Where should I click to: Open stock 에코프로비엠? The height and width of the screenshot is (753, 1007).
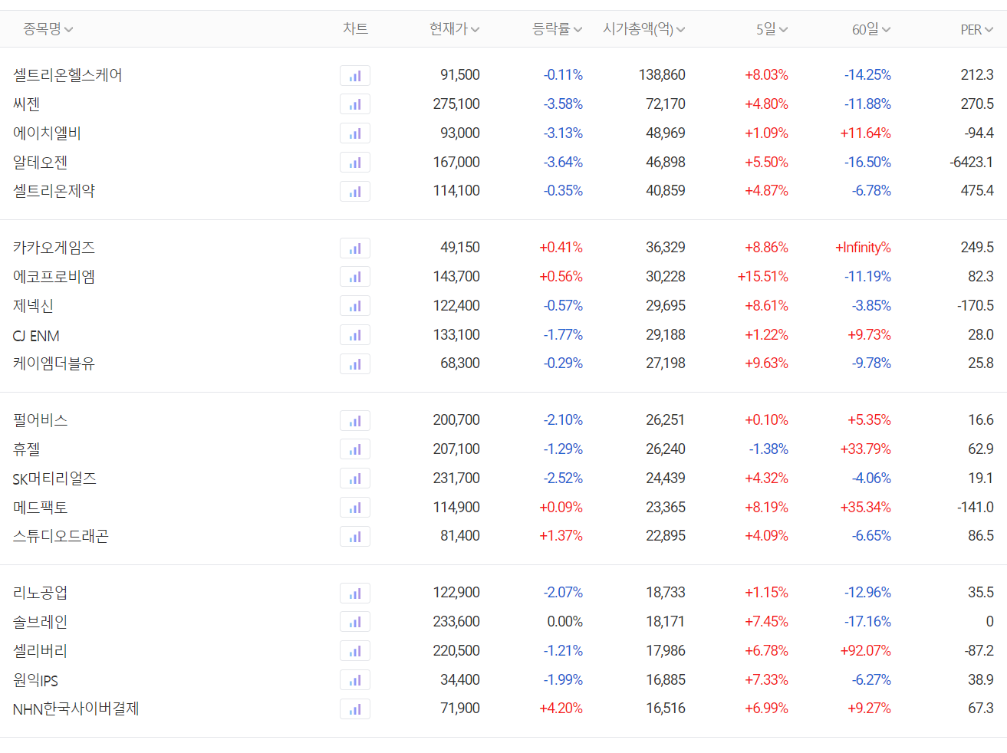(54, 277)
